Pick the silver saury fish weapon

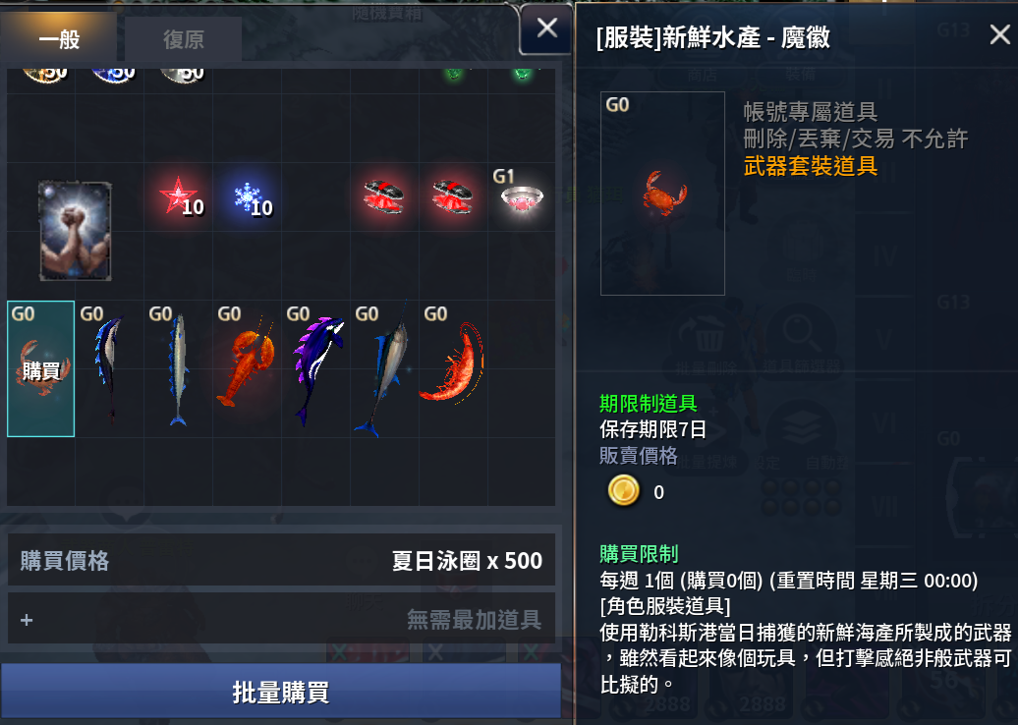[x=178, y=368]
